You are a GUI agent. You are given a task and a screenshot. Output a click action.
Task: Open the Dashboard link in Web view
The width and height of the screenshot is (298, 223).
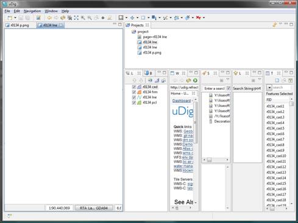pyautogui.click(x=182, y=101)
